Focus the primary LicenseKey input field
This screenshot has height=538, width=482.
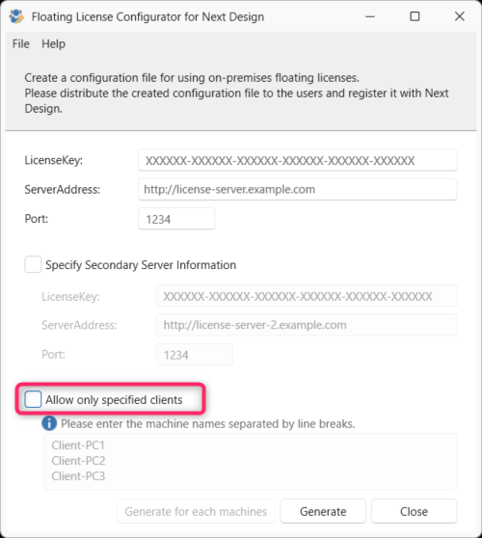tap(298, 160)
